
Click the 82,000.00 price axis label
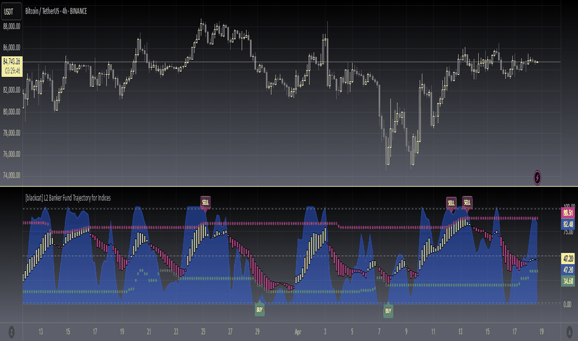coord(11,91)
